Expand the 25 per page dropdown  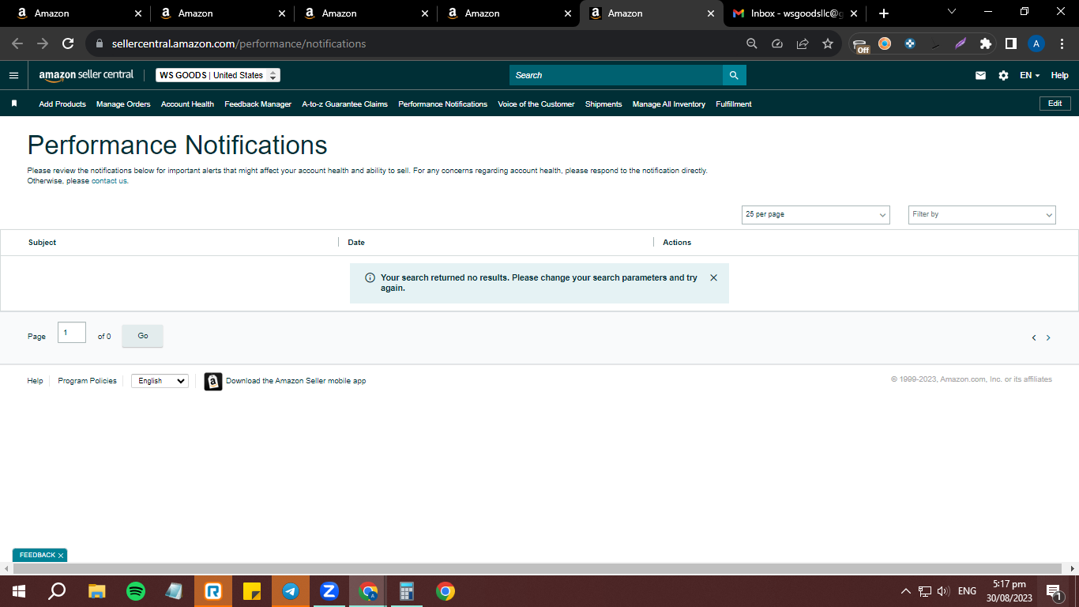tap(816, 214)
